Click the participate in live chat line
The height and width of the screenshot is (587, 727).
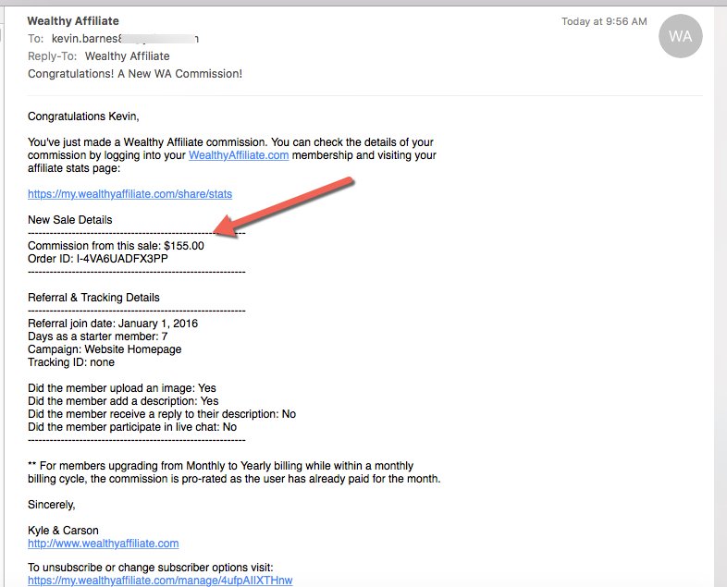(132, 427)
